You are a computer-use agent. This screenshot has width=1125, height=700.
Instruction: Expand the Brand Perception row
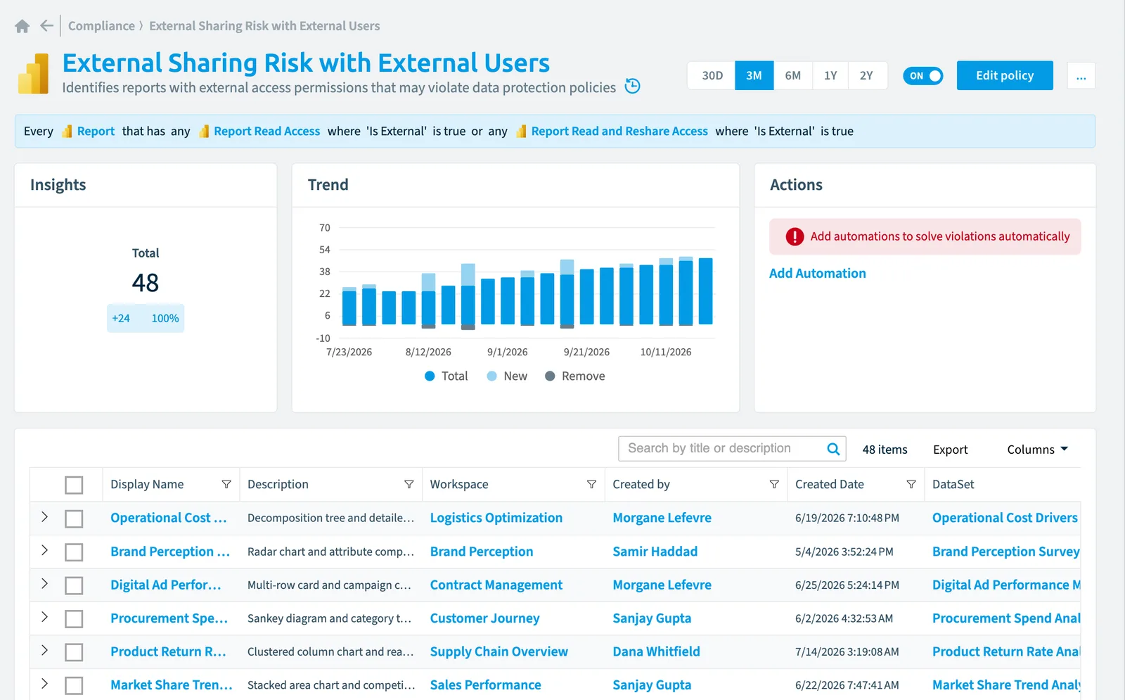44,550
